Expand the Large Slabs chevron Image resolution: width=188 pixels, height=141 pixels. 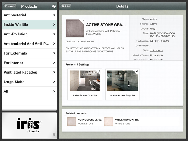pyautogui.click(x=54, y=82)
